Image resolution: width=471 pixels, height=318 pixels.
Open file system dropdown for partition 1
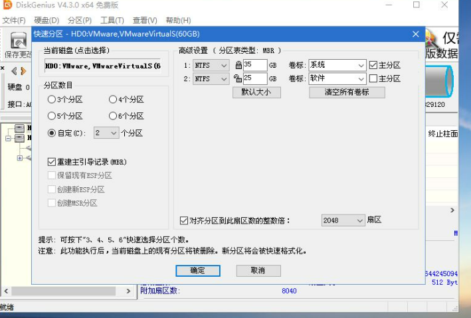click(x=211, y=65)
